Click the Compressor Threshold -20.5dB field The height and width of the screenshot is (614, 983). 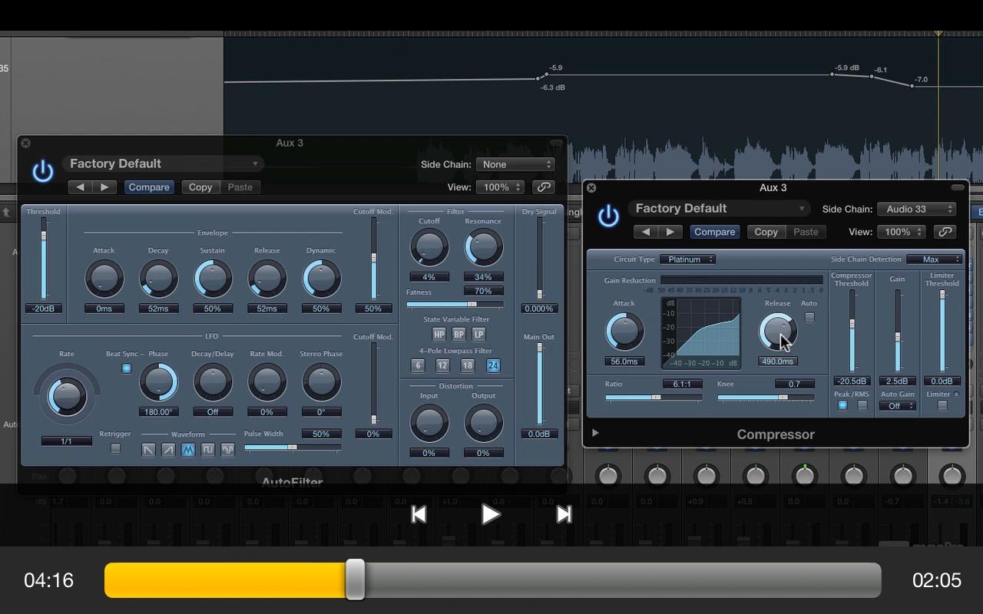[852, 381]
